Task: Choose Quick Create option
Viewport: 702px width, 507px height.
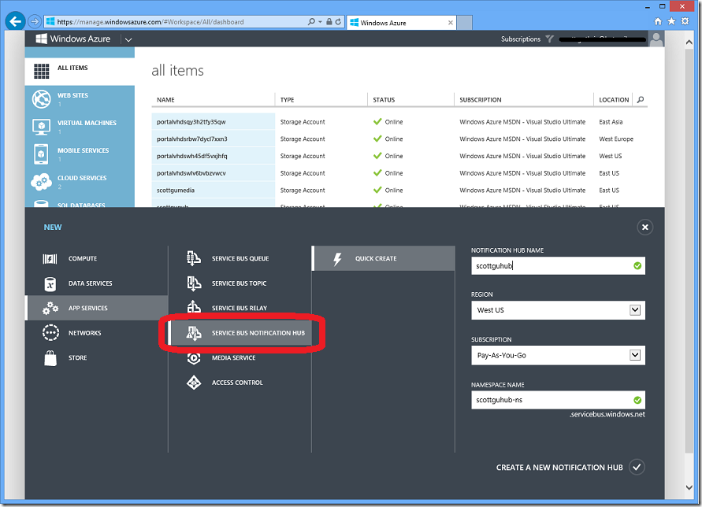Action: pyautogui.click(x=383, y=259)
